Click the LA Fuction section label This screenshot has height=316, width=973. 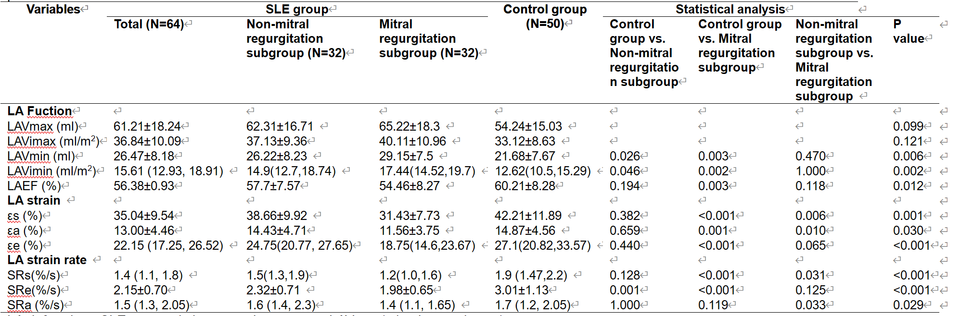(x=39, y=111)
